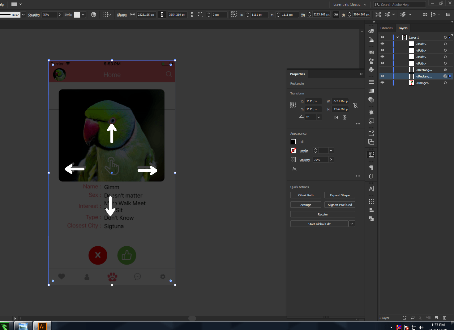Viewport: 454px width, 330px height.
Task: Open the stroke Style dropdown
Action: click(x=83, y=15)
